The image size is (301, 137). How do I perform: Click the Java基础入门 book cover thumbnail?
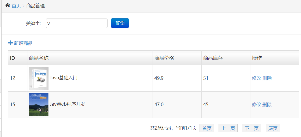click(39, 78)
